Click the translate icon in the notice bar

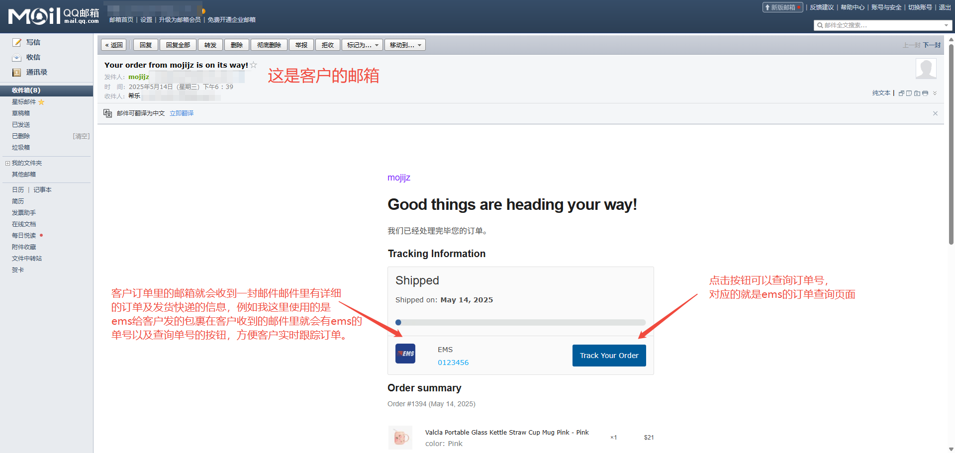point(108,113)
